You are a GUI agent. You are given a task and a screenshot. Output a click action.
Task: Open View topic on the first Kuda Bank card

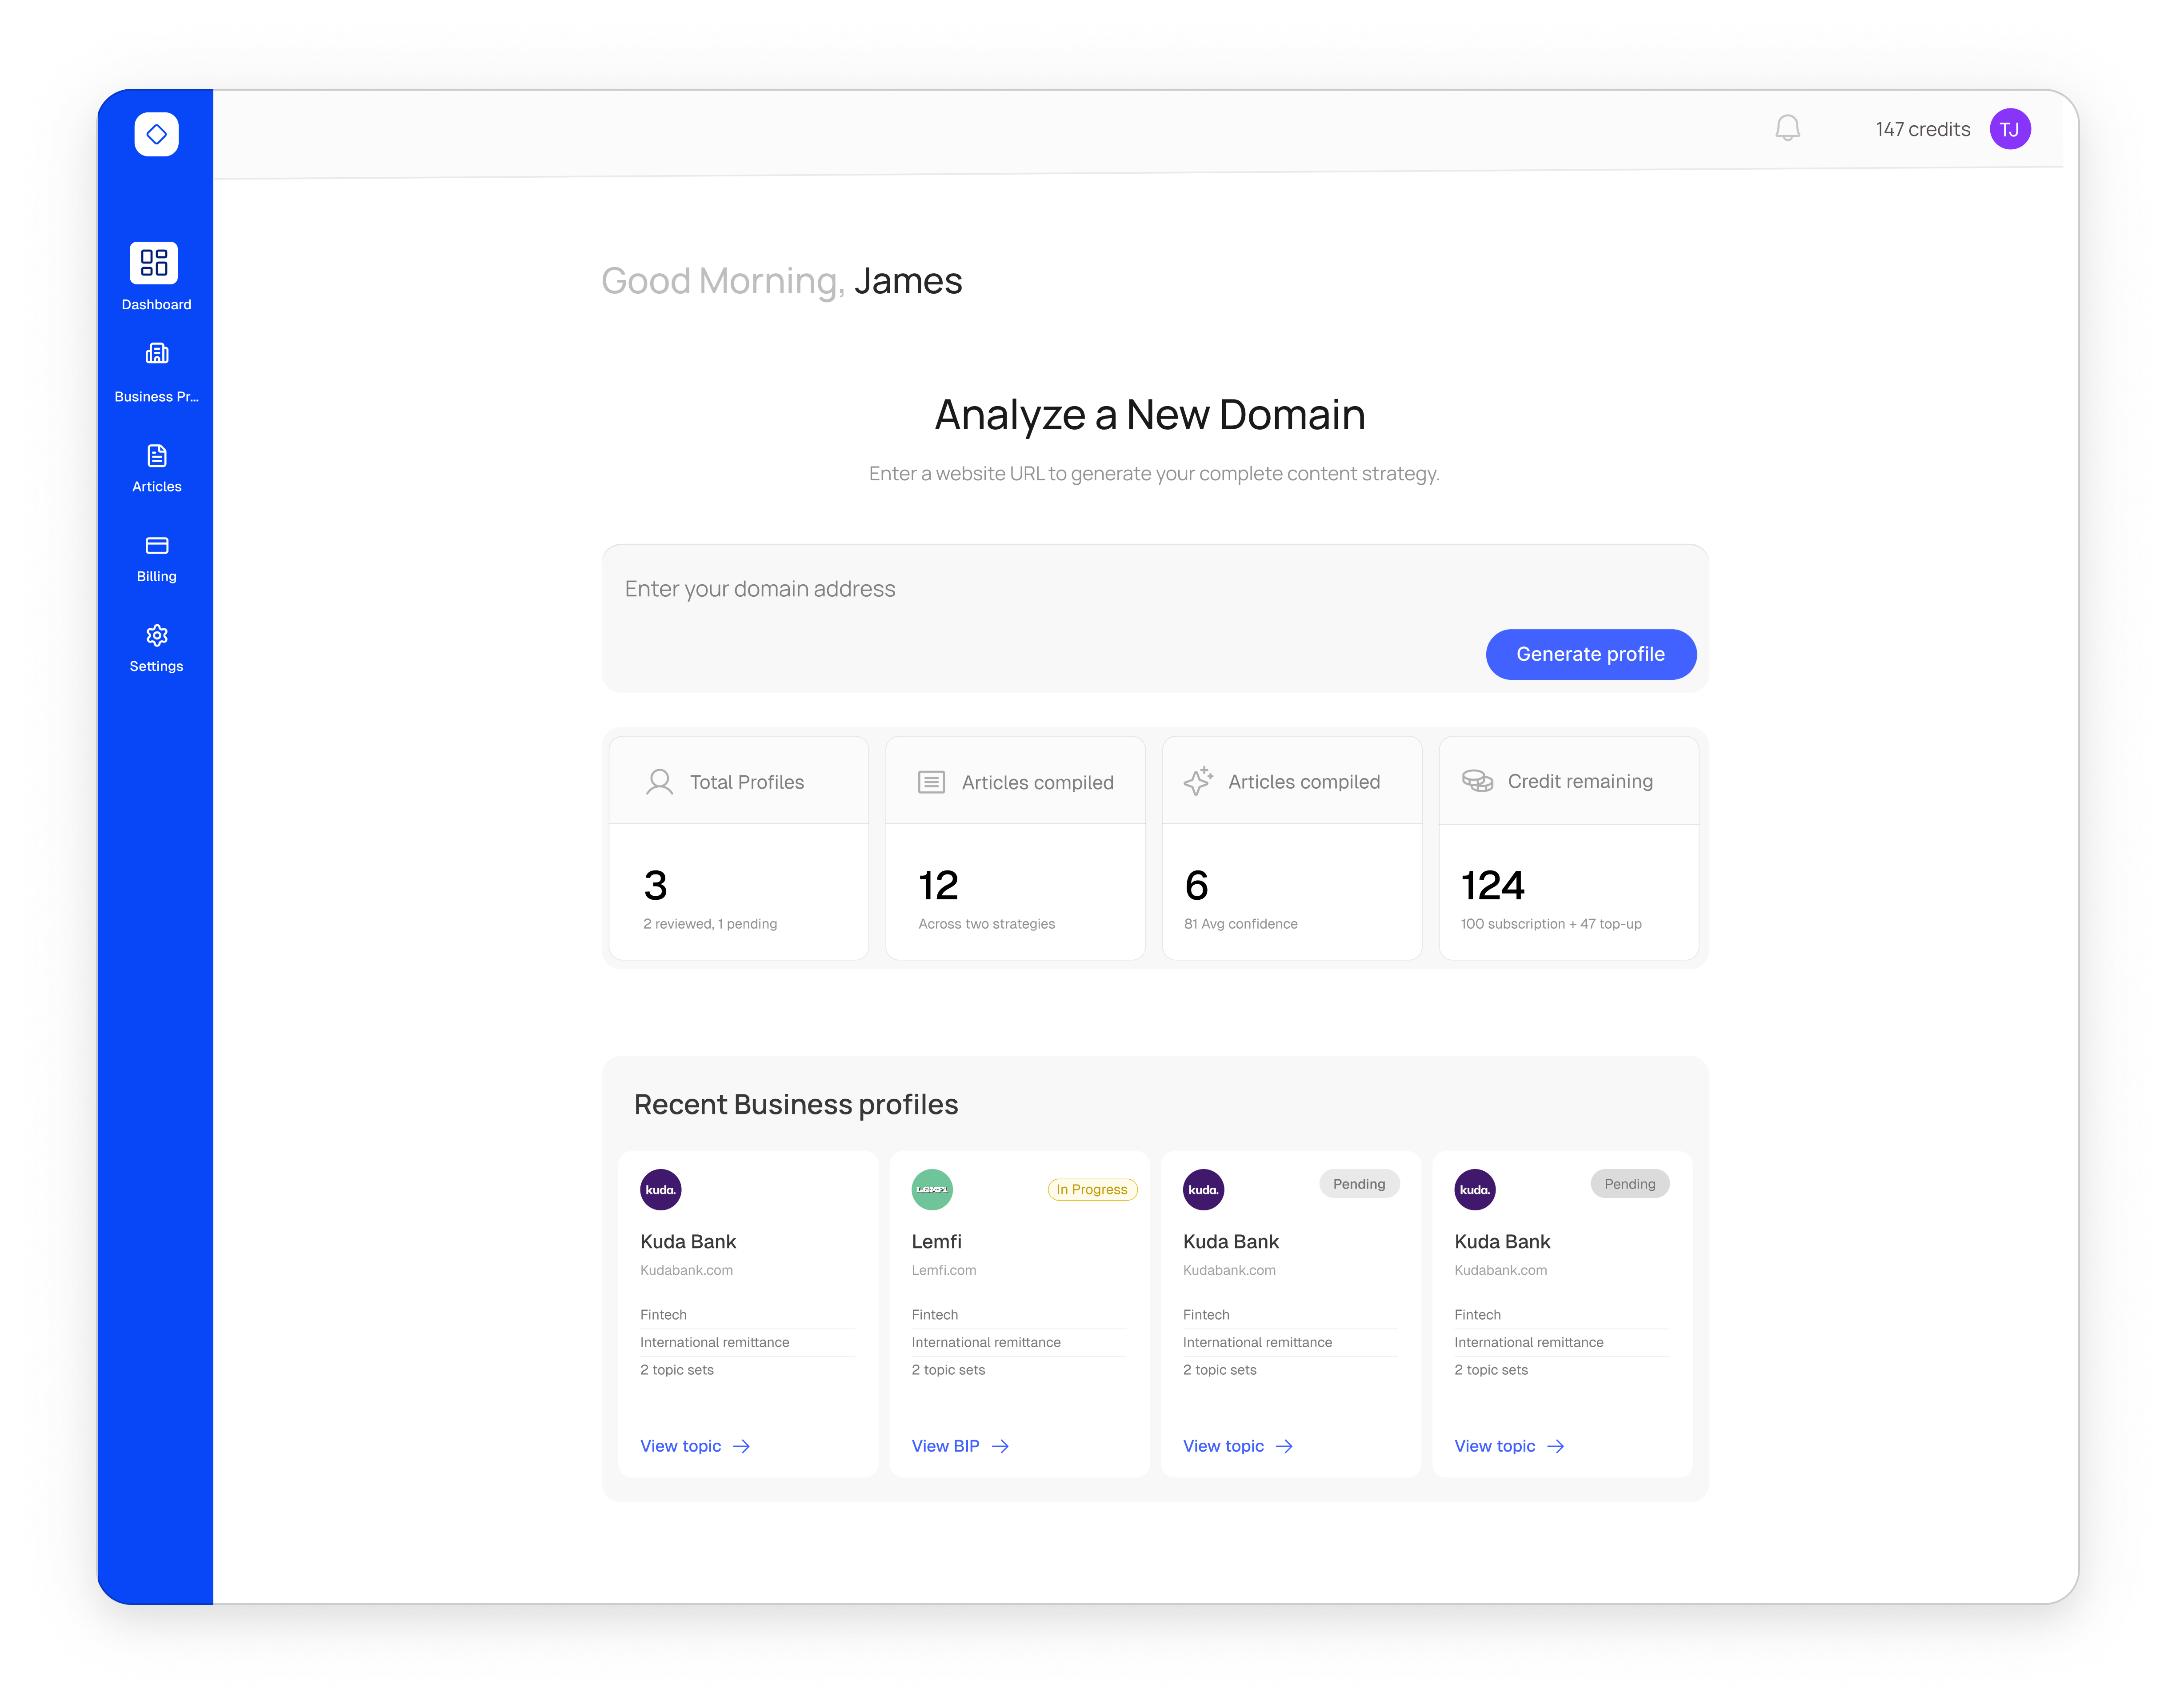point(682,1445)
